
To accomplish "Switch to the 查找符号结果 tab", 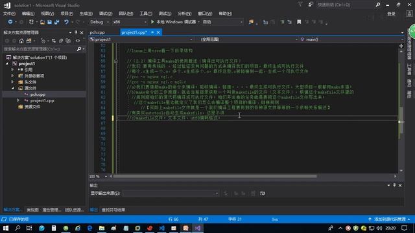I will [x=113, y=210].
